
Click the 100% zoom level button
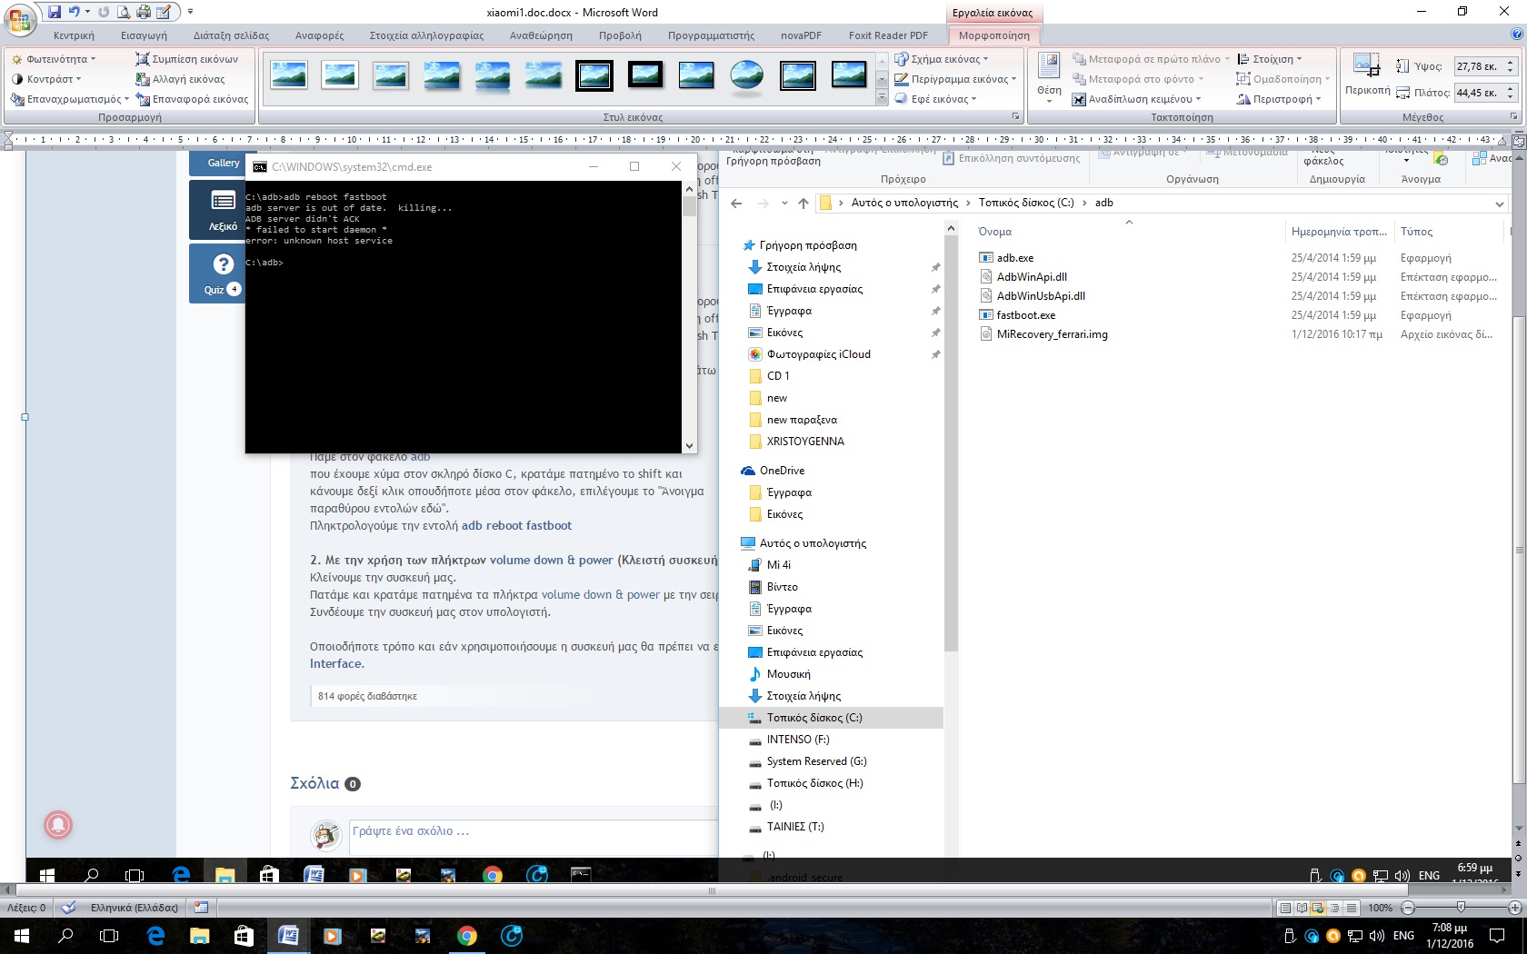coord(1380,908)
